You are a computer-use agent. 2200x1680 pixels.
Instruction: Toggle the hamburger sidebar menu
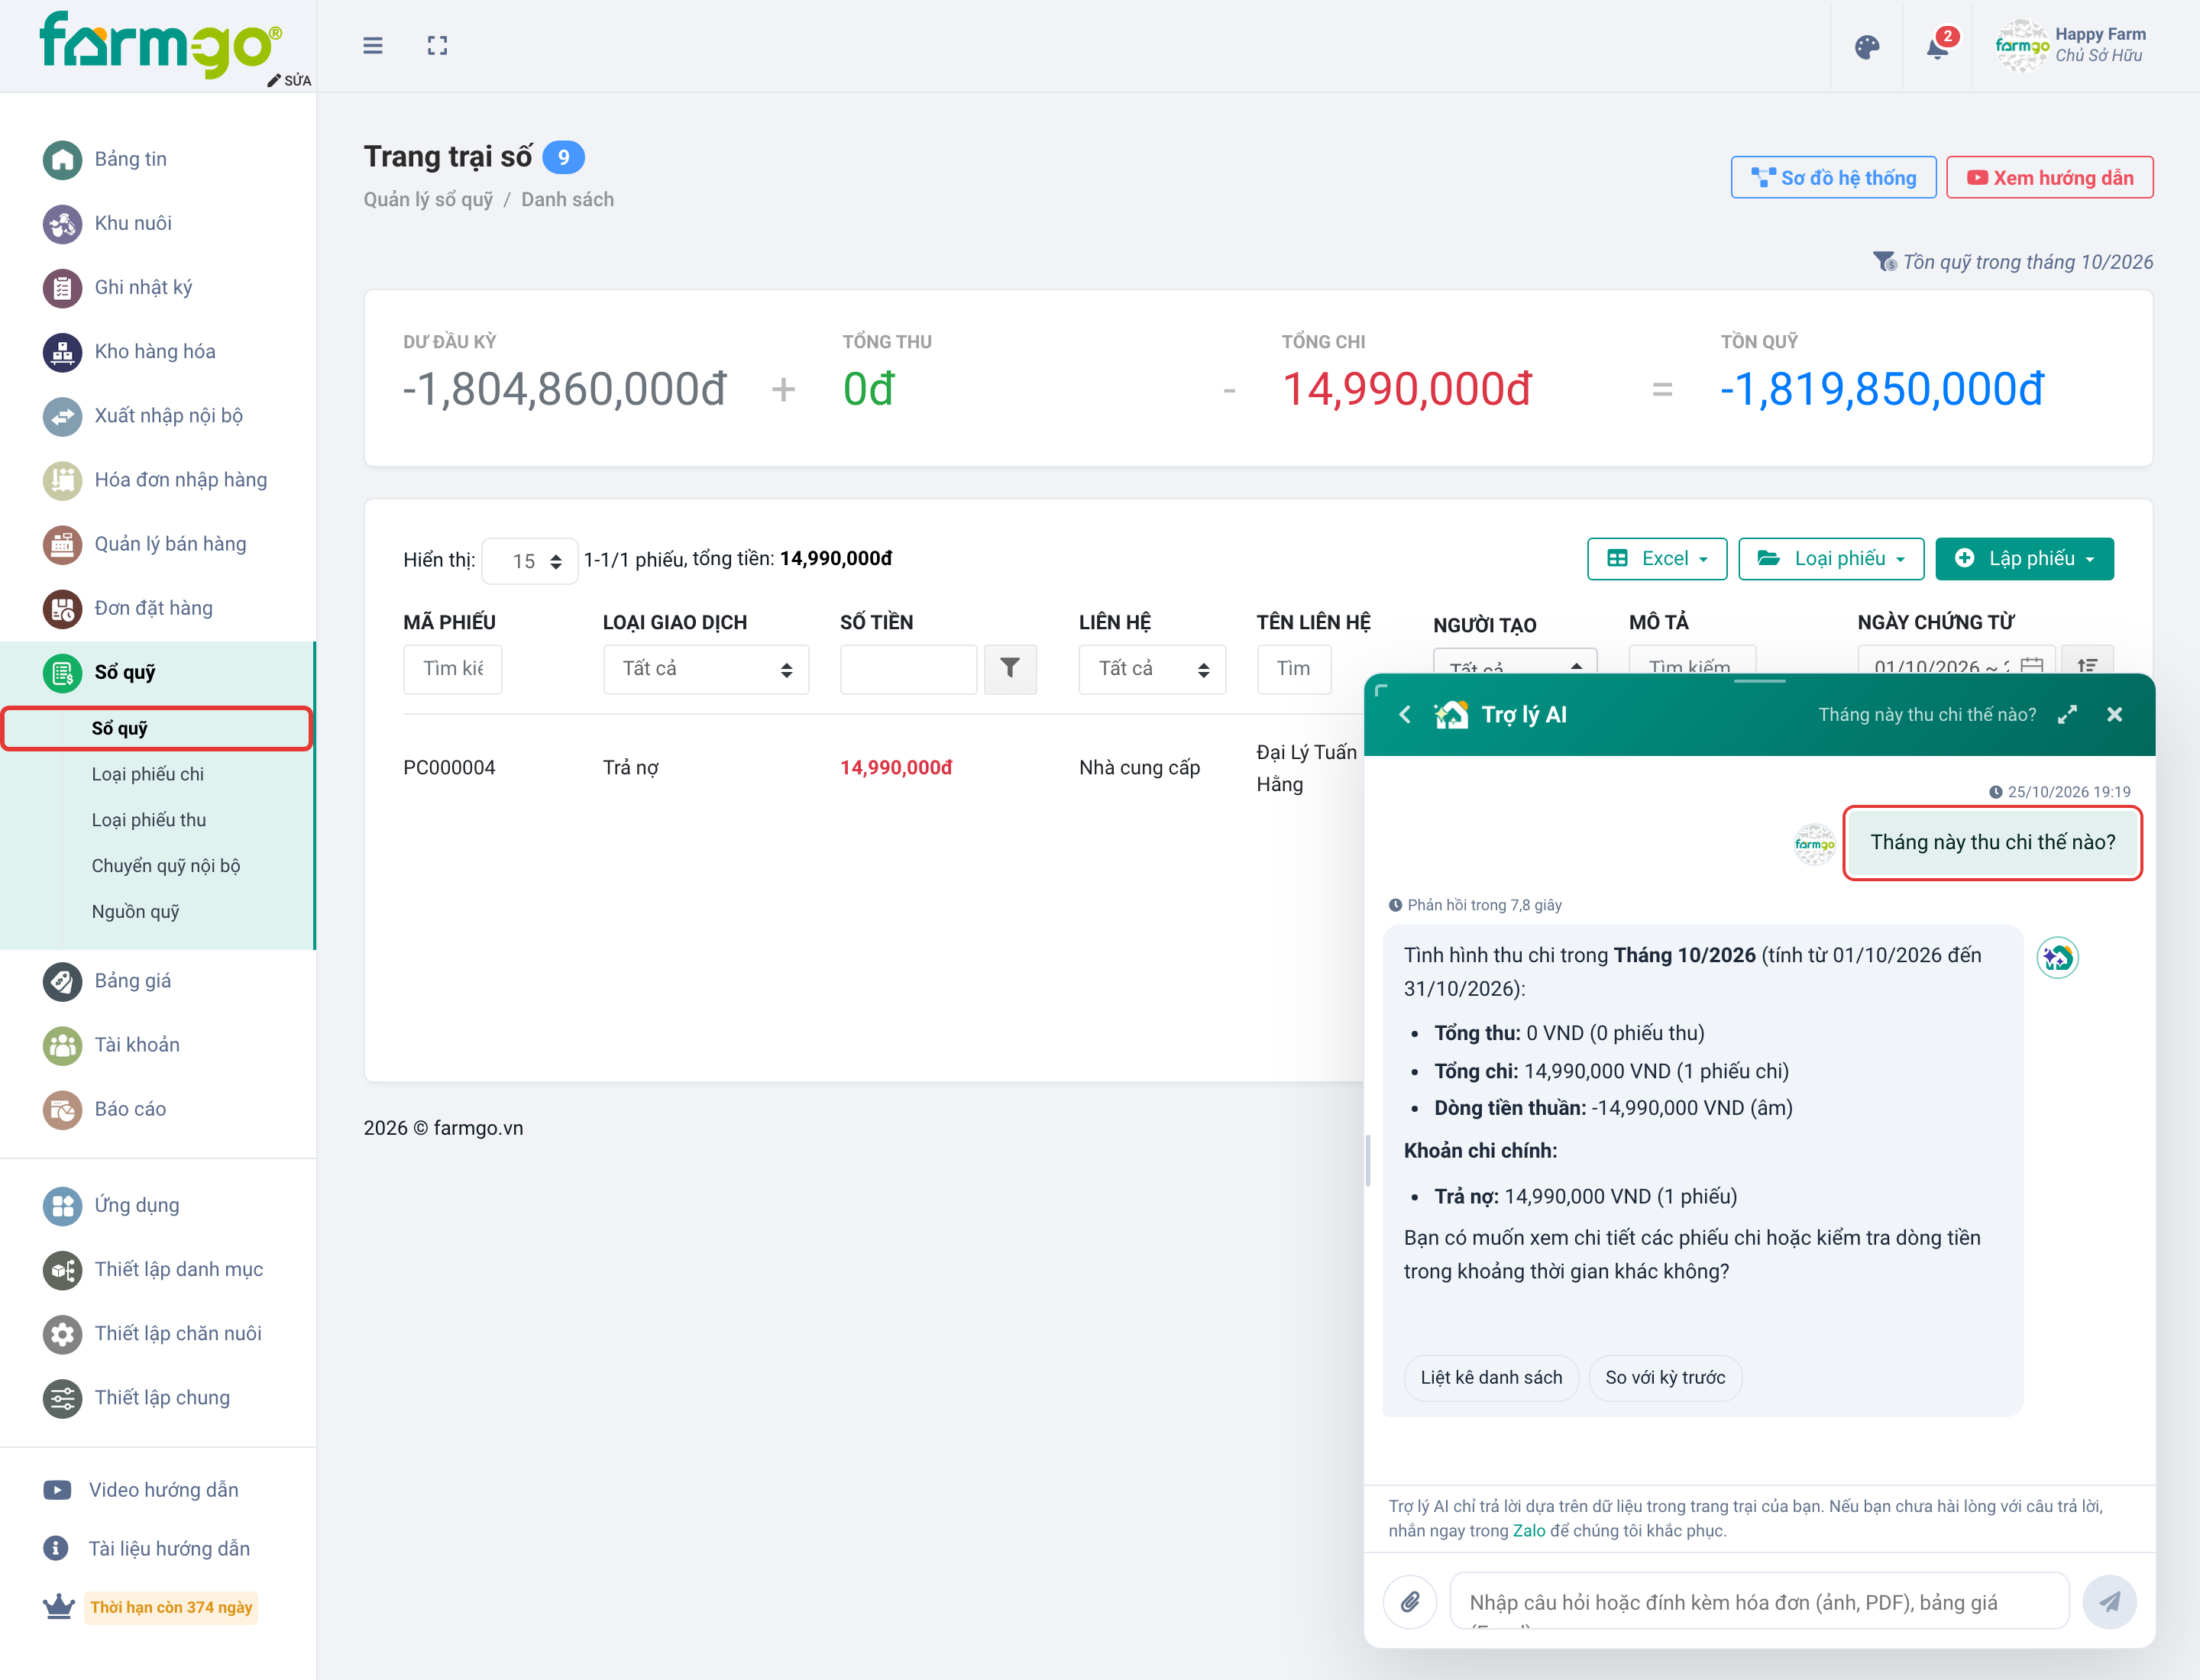click(x=372, y=46)
